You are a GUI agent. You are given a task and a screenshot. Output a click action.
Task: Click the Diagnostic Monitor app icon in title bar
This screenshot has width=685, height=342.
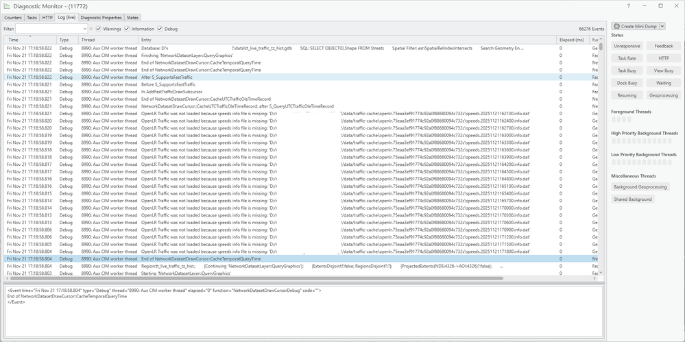(x=7, y=6)
